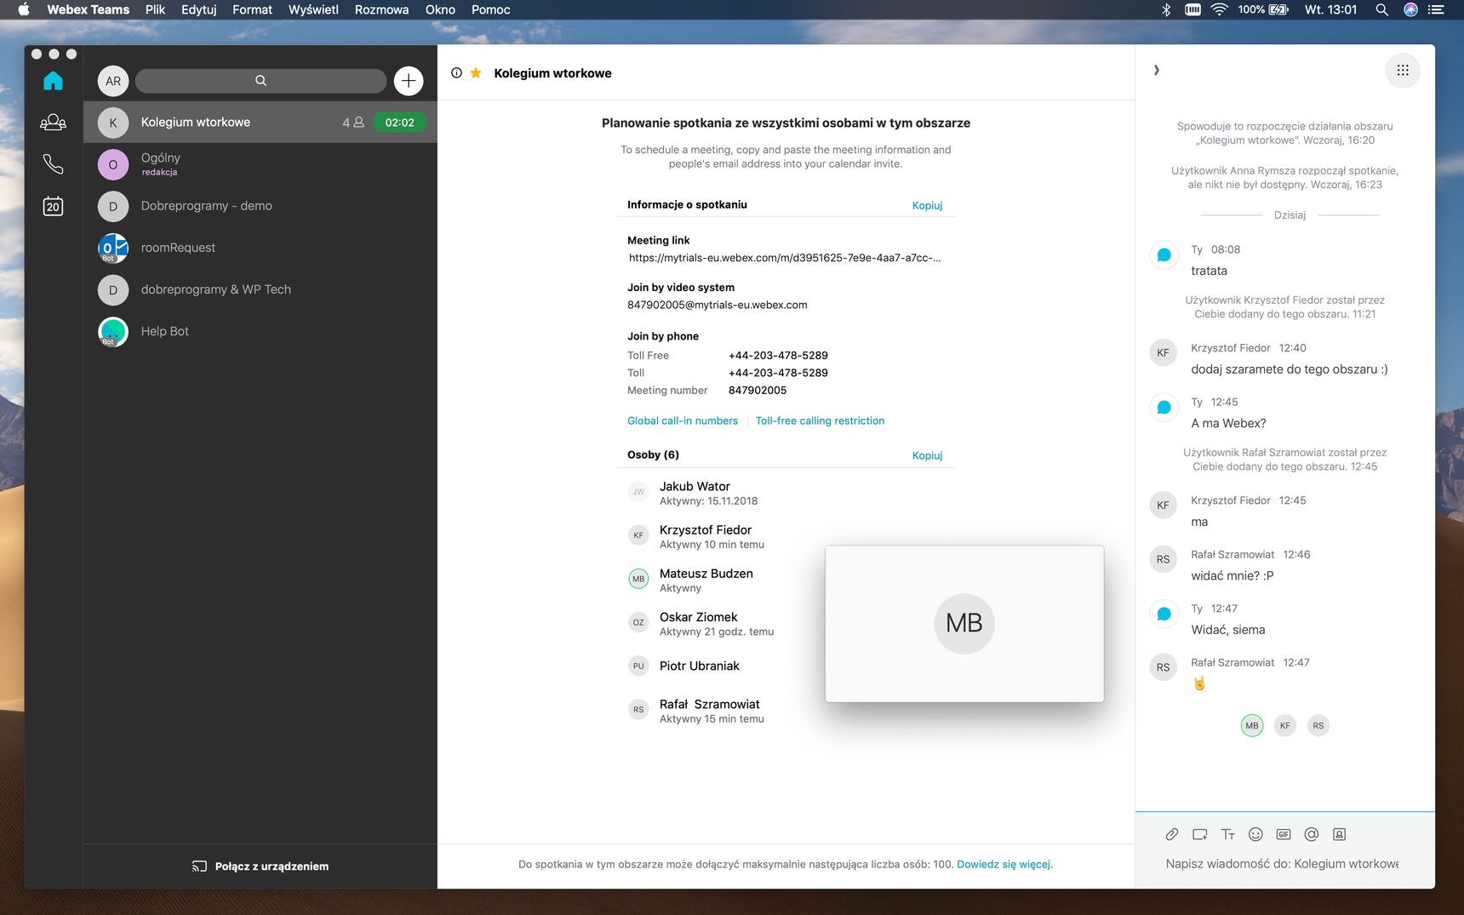1464x915 pixels.
Task: Open the emoji picker icon
Action: tap(1255, 834)
